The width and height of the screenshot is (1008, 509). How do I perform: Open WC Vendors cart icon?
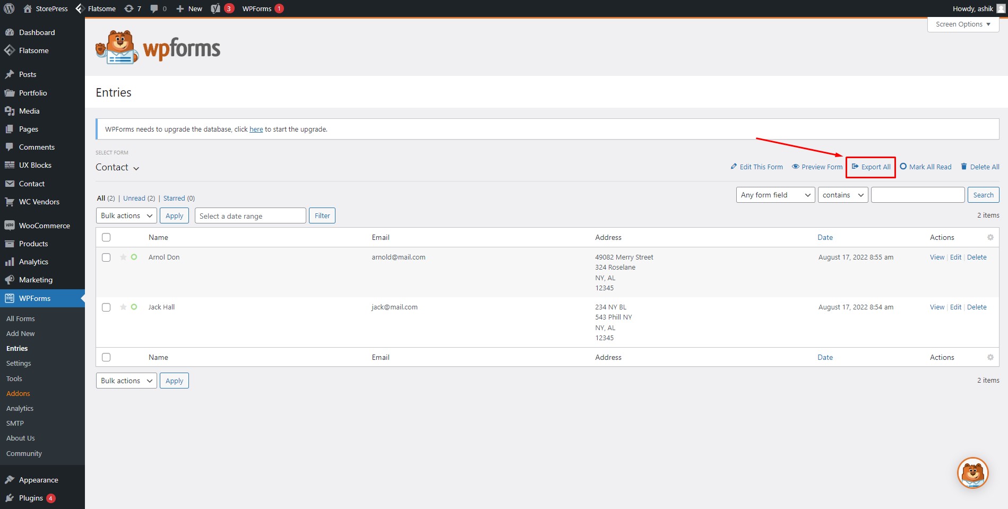click(10, 202)
